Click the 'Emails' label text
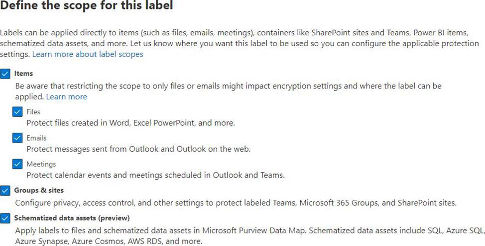The image size is (485, 246). (x=36, y=138)
